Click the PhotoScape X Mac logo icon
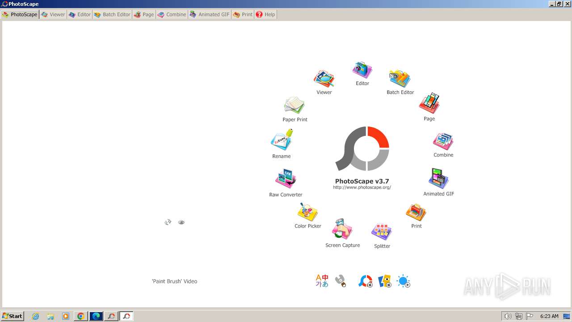This screenshot has width=572, height=322. tap(366, 281)
